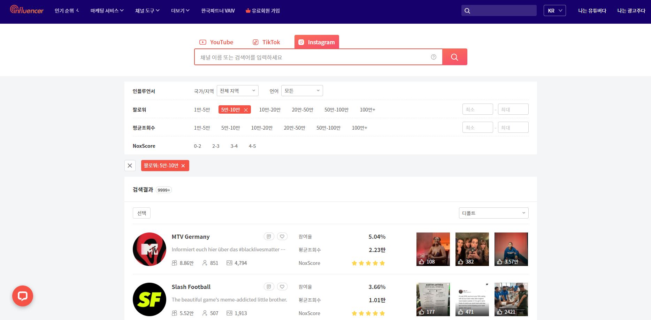Click the follower 최소 minimum input field
651x320 pixels.
coord(477,109)
